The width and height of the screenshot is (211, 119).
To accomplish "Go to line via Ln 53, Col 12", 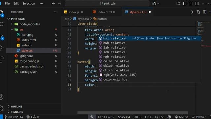I will (106, 117).
